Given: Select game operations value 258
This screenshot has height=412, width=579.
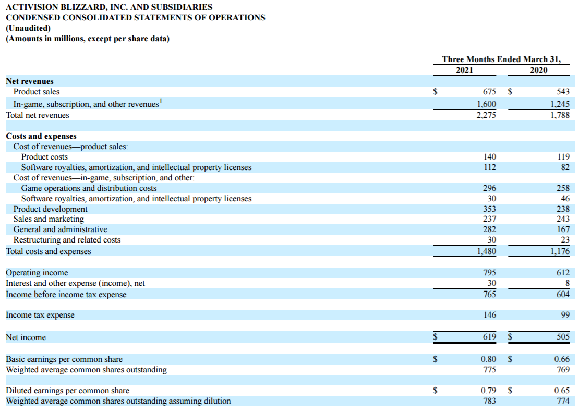Looking at the screenshot, I should [x=563, y=188].
